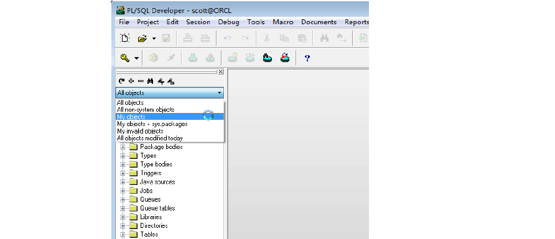Click the browser Folders configuration icon
Screen dimensions: 555x239
170,81
